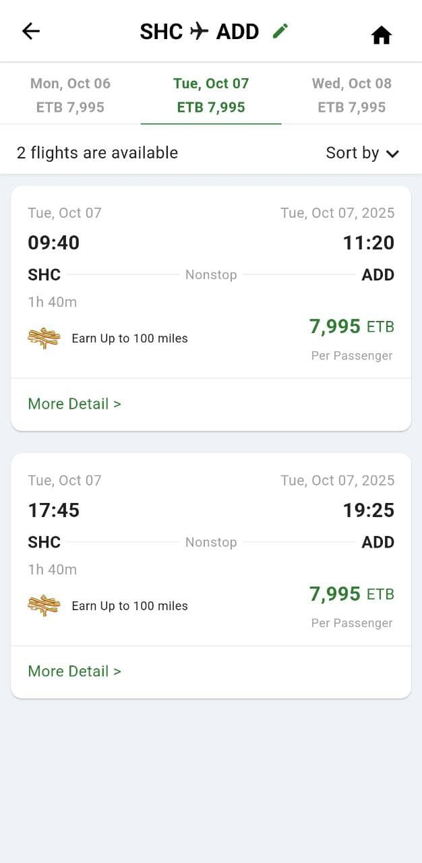
Task: Tap Earn Up to 100 miles, first flight
Action: 129,338
